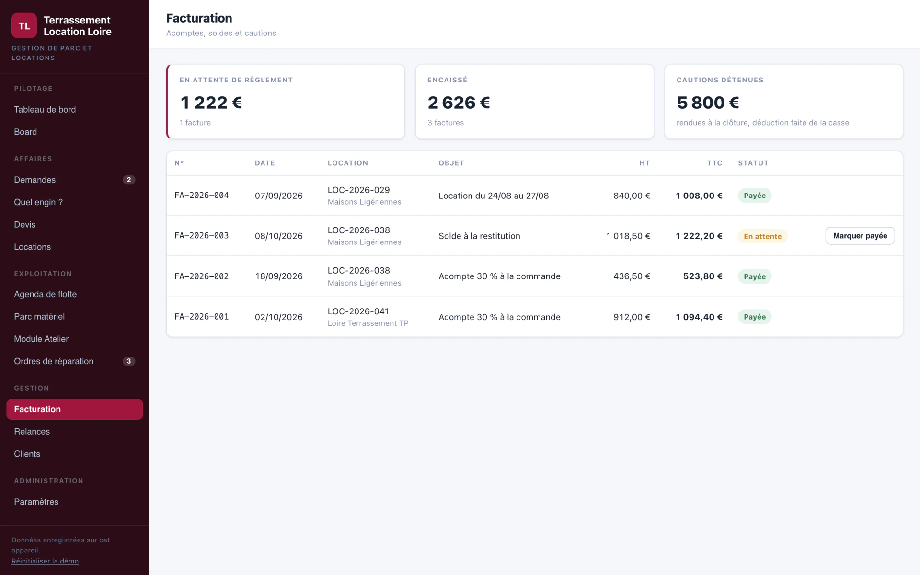Click the TL logo icon

(x=24, y=26)
